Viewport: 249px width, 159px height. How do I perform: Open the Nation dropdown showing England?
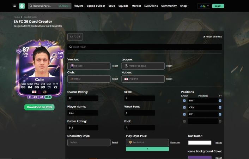[143, 79]
